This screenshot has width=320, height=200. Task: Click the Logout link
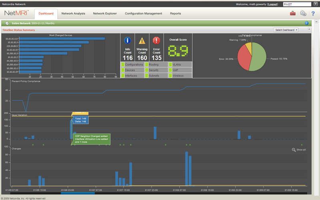(273, 4)
